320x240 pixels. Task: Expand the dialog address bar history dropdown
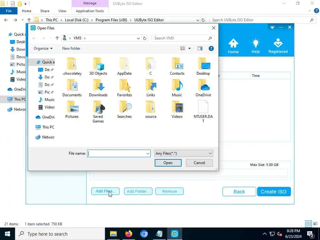138,38
